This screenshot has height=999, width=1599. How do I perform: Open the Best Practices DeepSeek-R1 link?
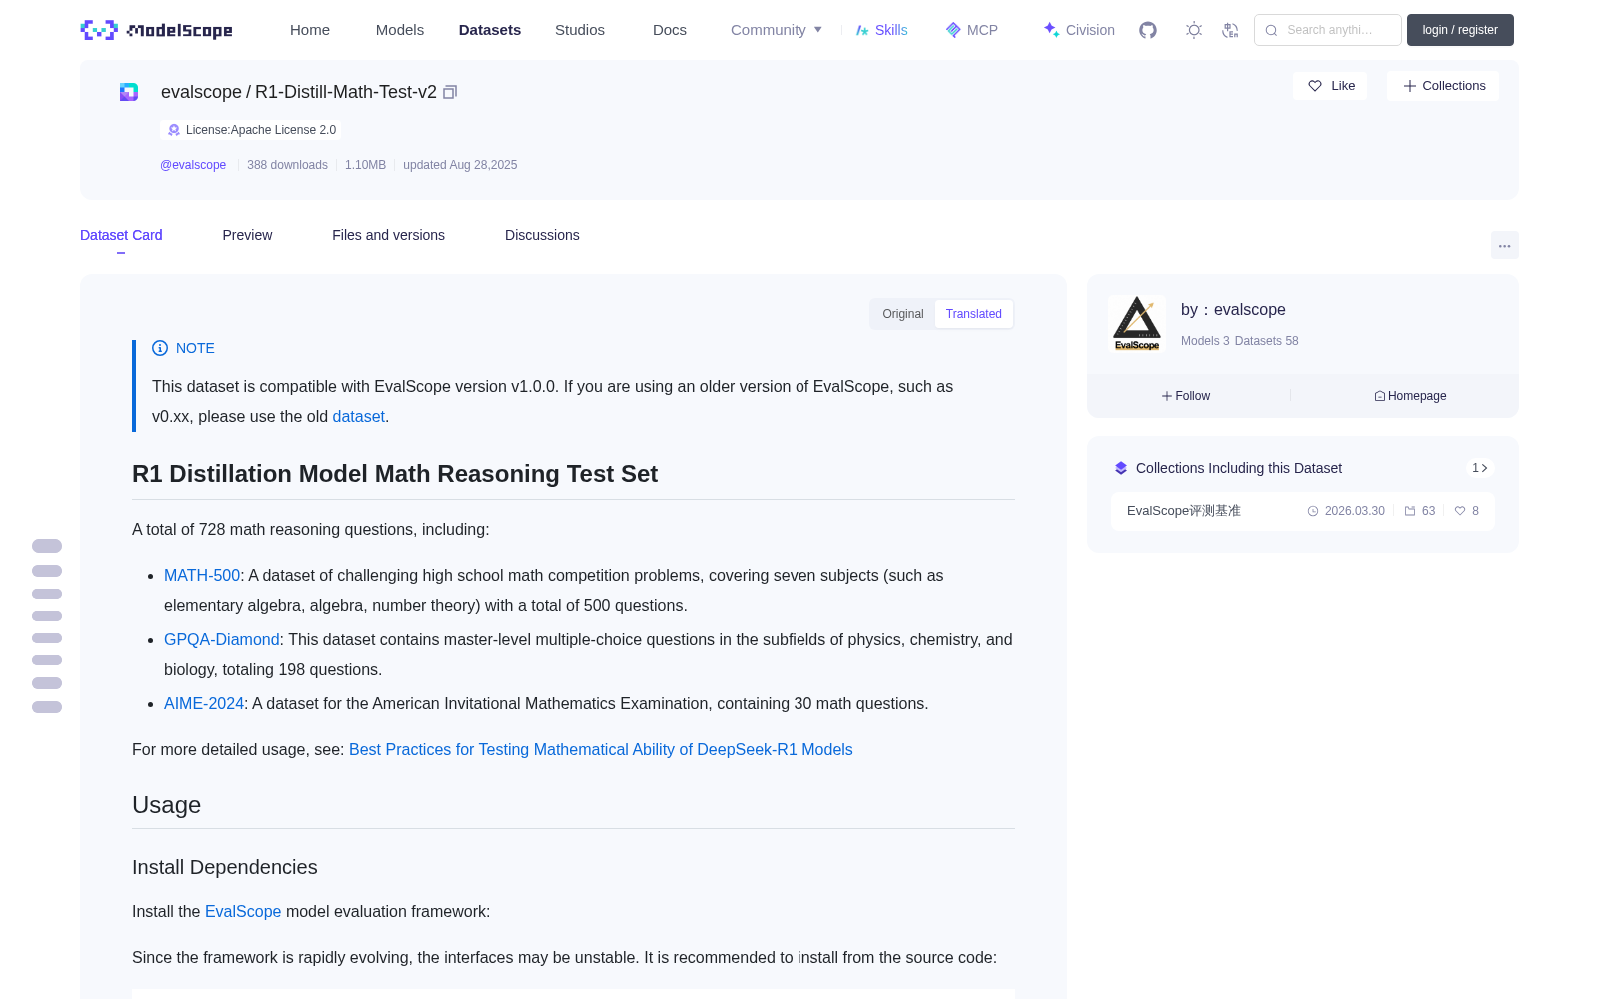click(601, 750)
